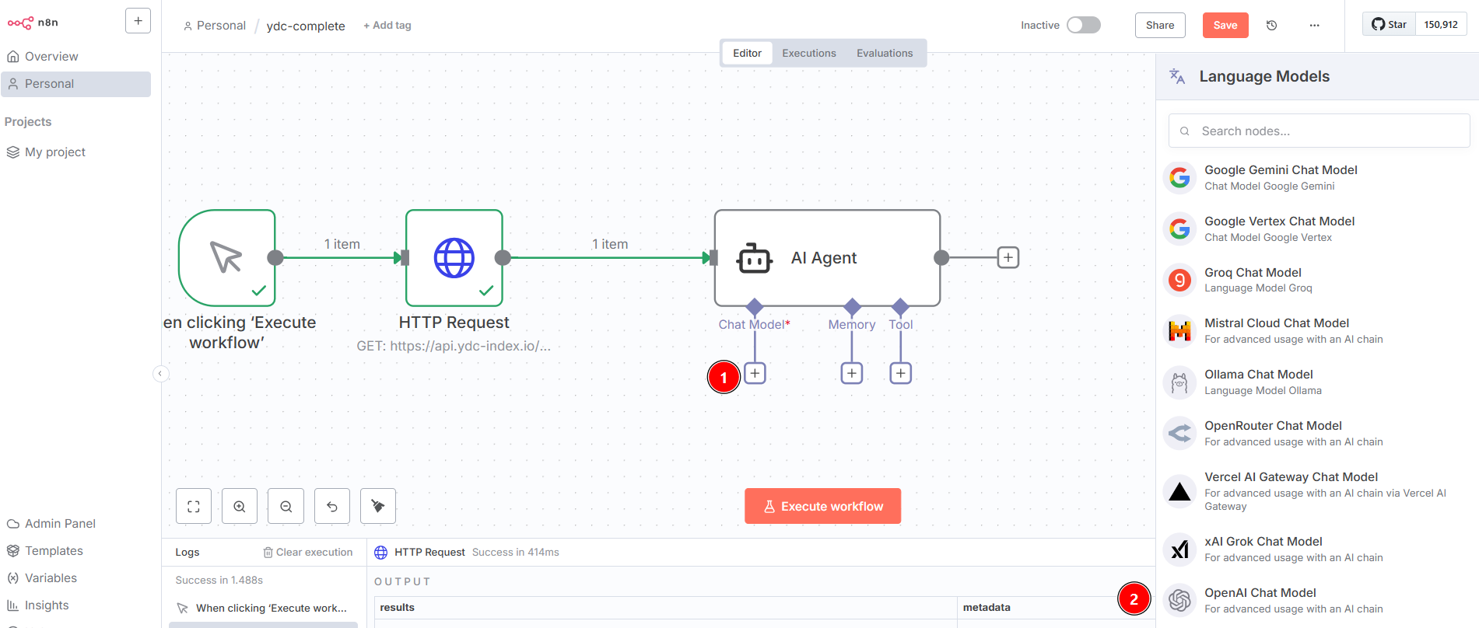Click the tidy up workflow button
The image size is (1479, 628).
(x=378, y=507)
